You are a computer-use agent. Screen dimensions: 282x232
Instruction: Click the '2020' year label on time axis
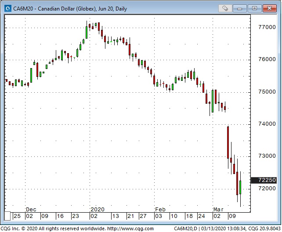(98, 209)
